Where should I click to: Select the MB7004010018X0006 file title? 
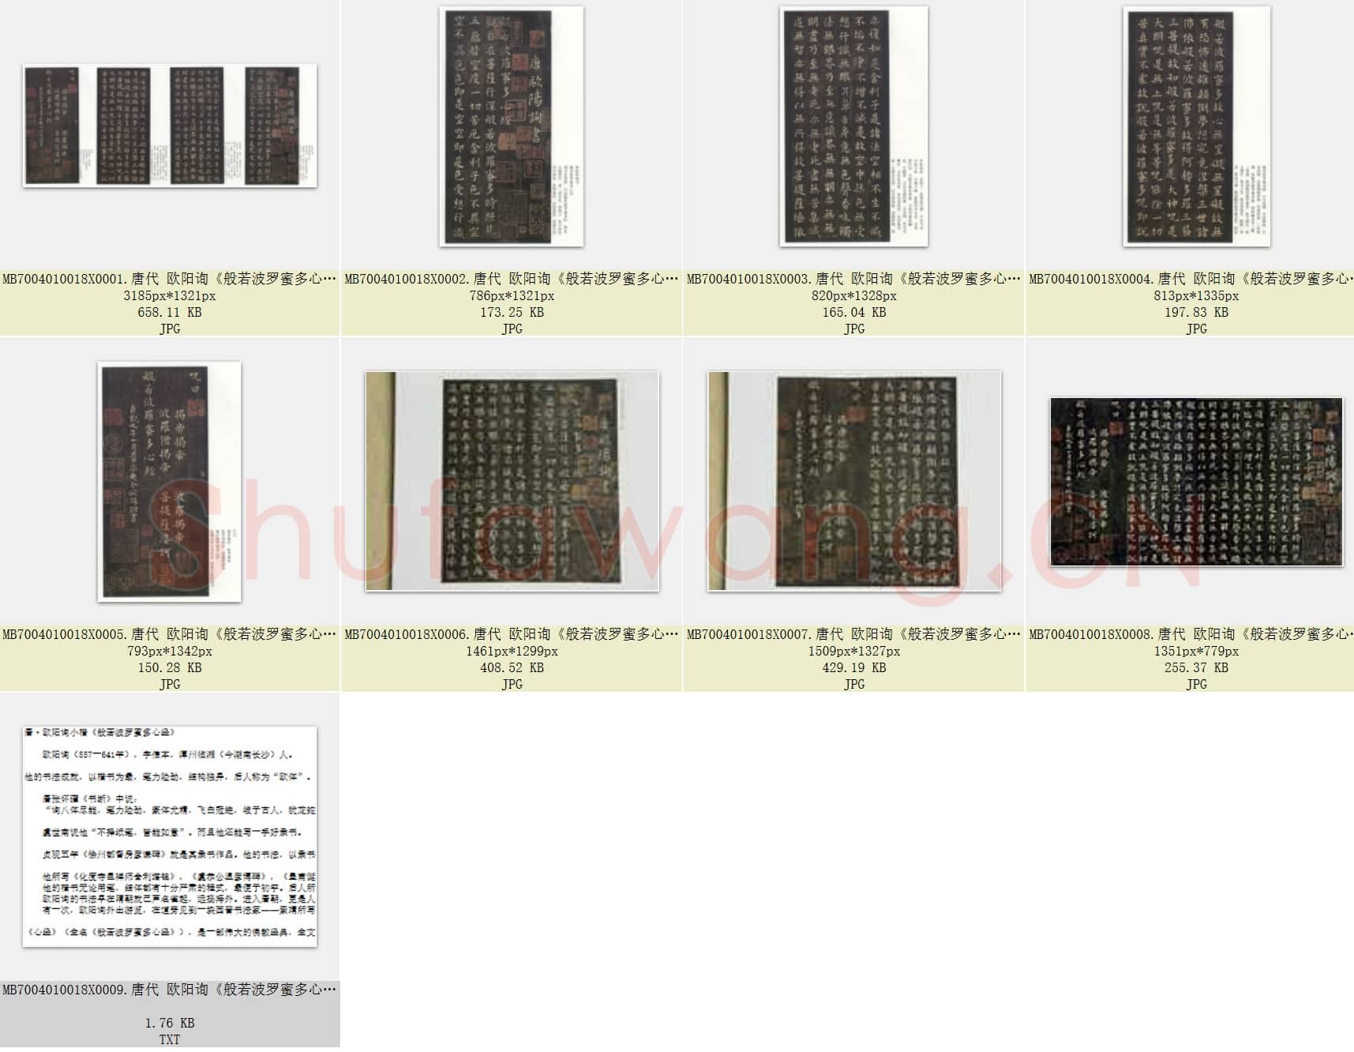(x=512, y=634)
